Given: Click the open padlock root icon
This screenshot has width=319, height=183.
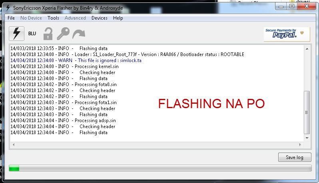Looking at the screenshot, I should [48, 34].
